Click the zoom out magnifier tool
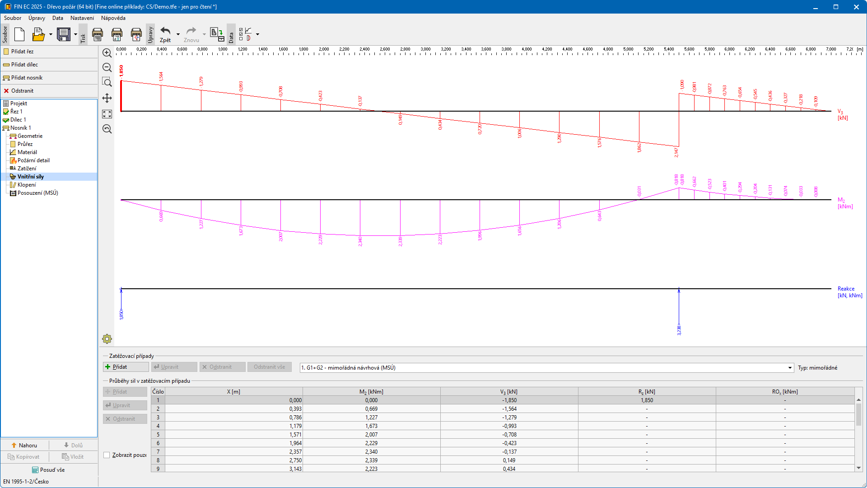This screenshot has width=867, height=488. [107, 68]
